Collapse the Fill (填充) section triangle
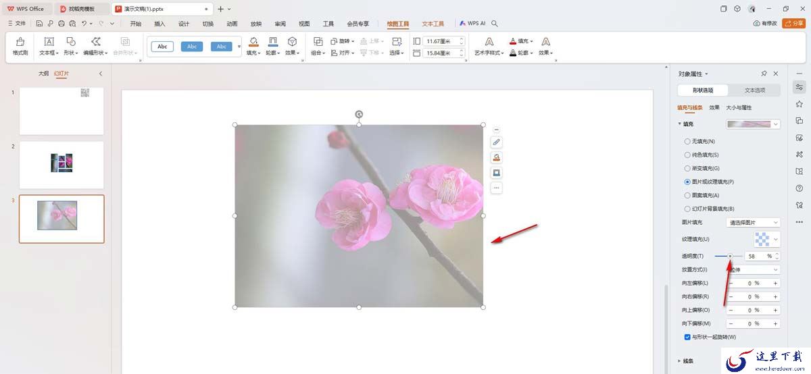The width and height of the screenshot is (811, 374). [679, 124]
